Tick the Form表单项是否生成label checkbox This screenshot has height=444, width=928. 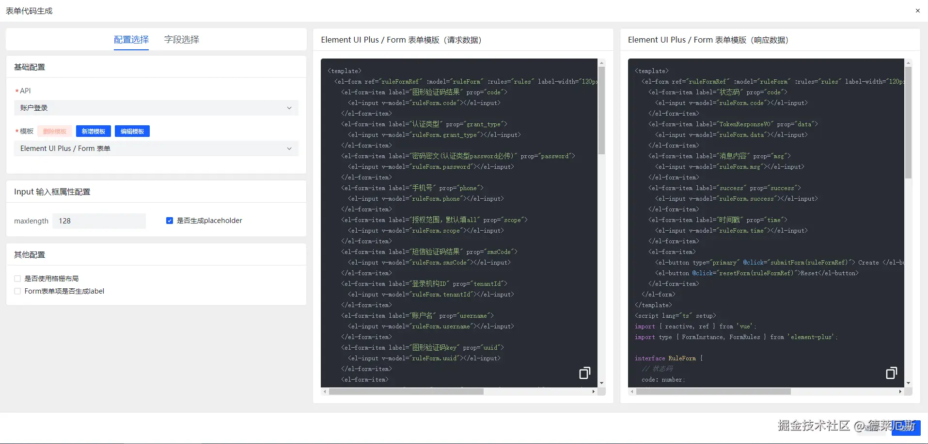click(x=17, y=291)
